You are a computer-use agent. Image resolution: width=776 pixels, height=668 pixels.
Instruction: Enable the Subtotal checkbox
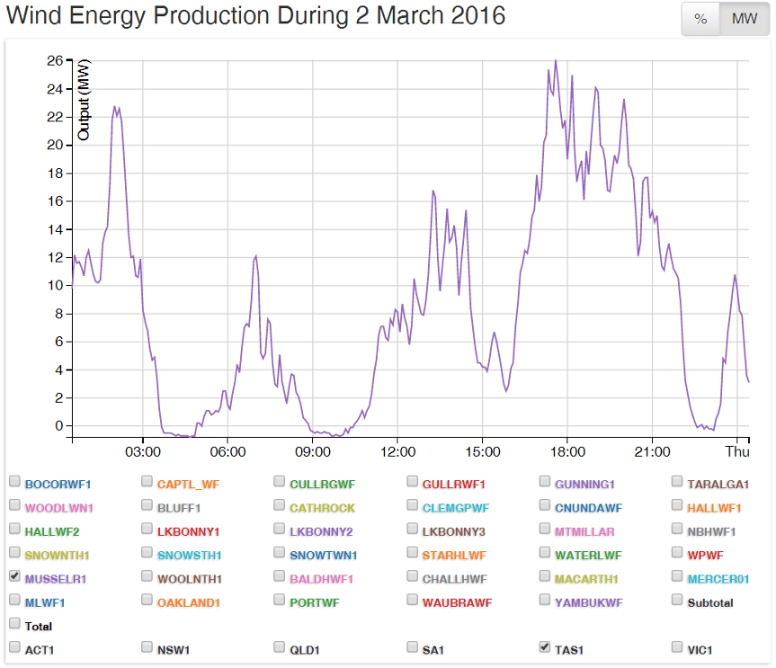click(678, 600)
